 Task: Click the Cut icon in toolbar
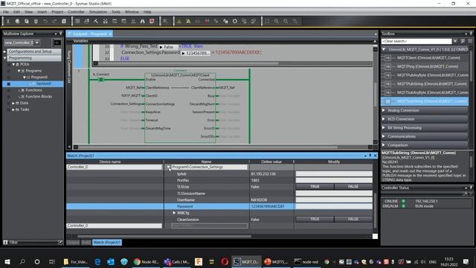8,22
